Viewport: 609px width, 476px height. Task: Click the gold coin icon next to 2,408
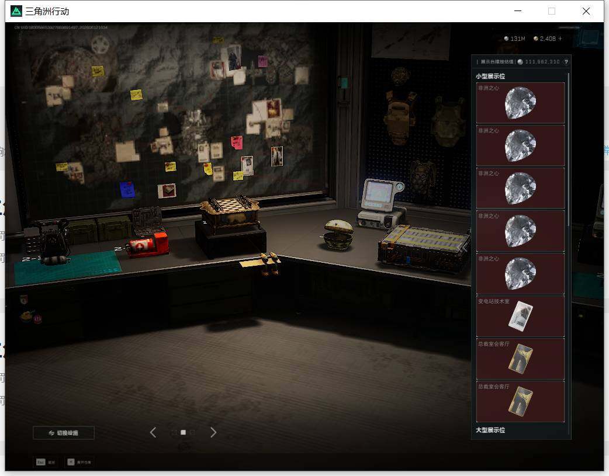pos(535,39)
